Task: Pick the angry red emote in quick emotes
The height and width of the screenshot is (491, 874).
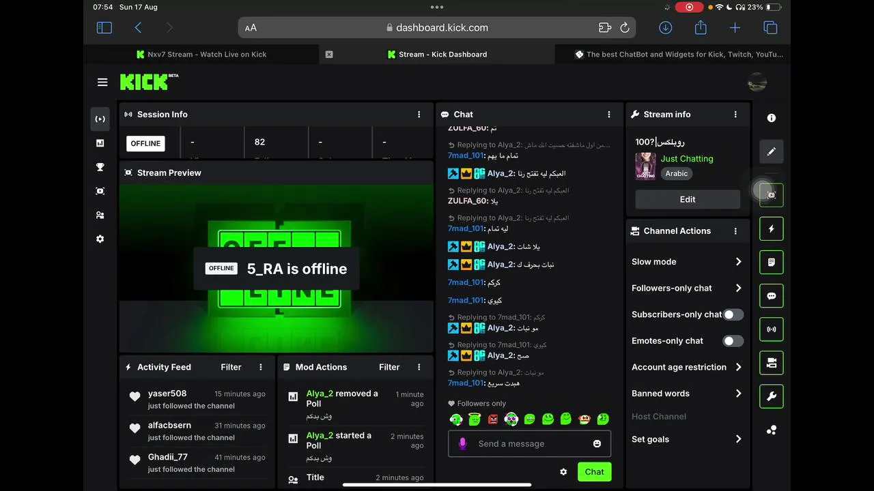Action: coord(493,419)
